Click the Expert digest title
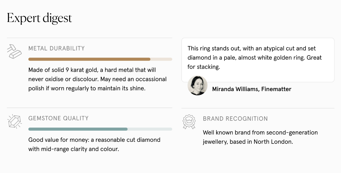The image size is (341, 173). (x=40, y=18)
